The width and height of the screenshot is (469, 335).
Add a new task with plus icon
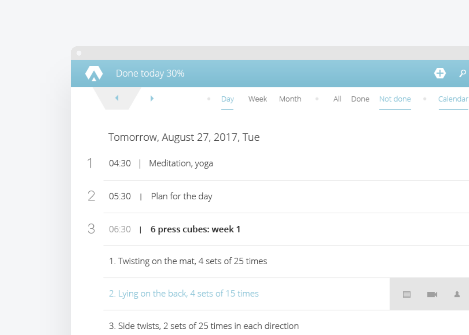[x=440, y=73]
